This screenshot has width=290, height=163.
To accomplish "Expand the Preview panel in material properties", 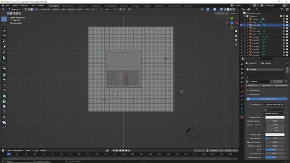I will coord(254,91).
